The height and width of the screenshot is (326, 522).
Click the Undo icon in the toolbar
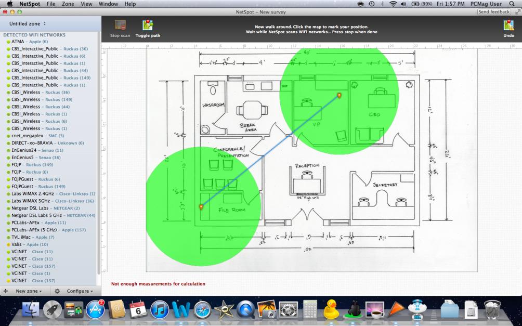coord(508,29)
